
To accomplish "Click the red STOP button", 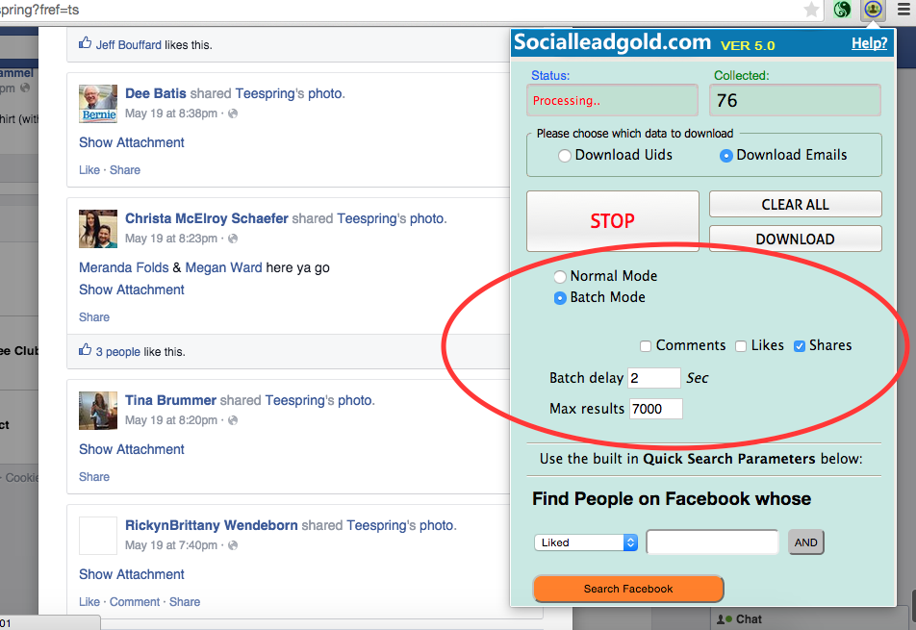I will (x=612, y=220).
